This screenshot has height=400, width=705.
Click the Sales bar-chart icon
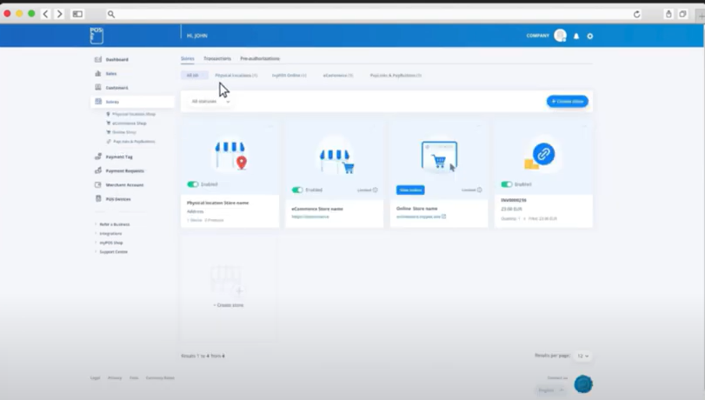coord(98,73)
